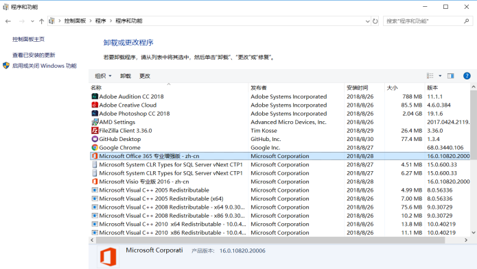Sort by the 发布者 column header
477x269 pixels.
[296, 88]
